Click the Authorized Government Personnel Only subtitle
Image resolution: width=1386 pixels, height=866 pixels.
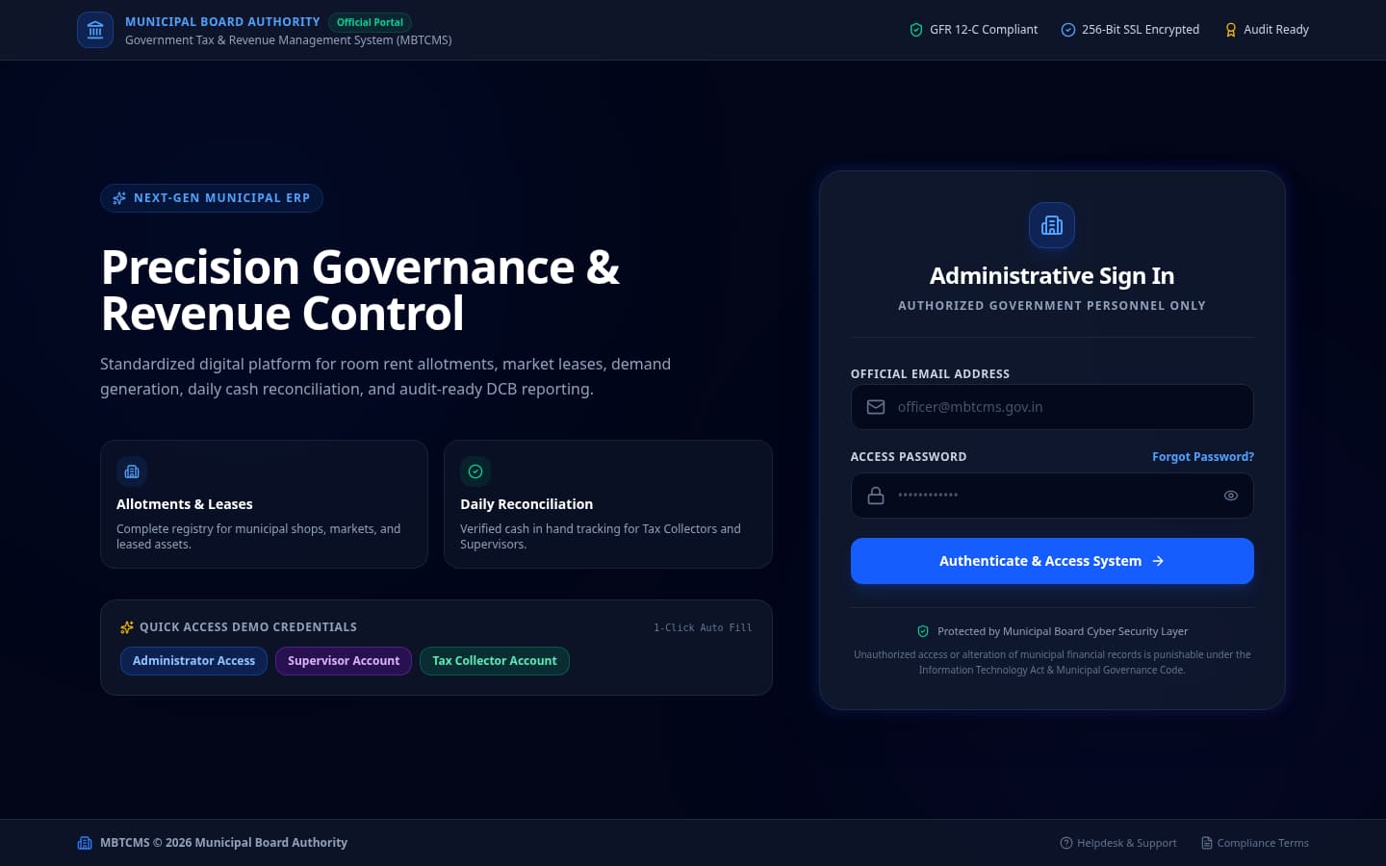click(x=1052, y=306)
